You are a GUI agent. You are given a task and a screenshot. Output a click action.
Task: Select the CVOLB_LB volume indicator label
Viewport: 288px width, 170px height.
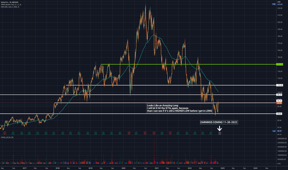click(x=7, y=138)
